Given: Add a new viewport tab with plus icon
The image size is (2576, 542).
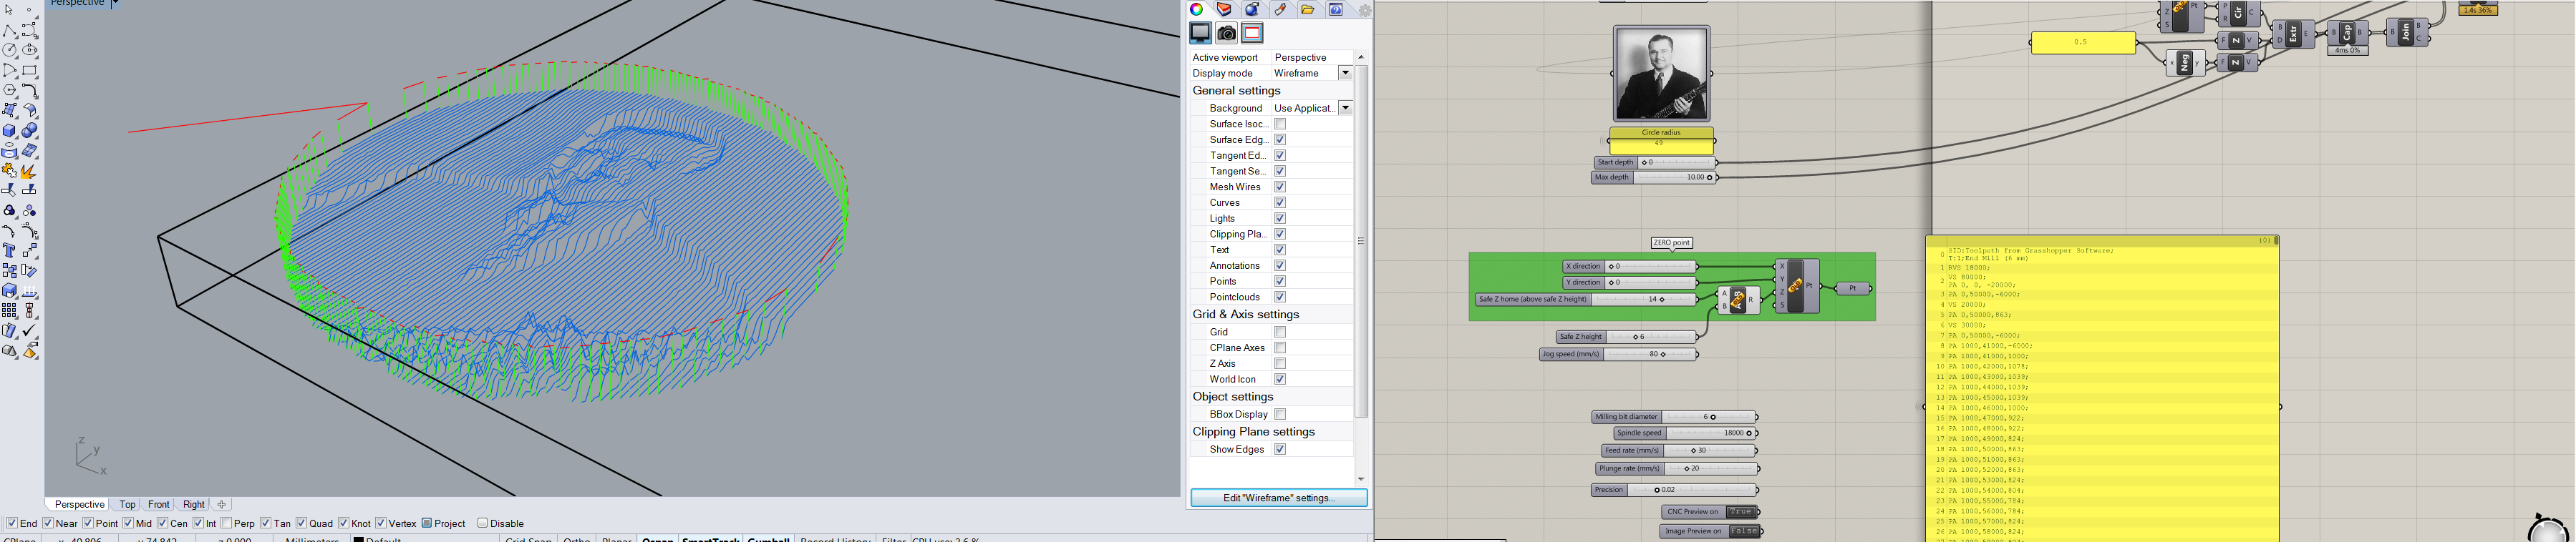Looking at the screenshot, I should click(222, 504).
